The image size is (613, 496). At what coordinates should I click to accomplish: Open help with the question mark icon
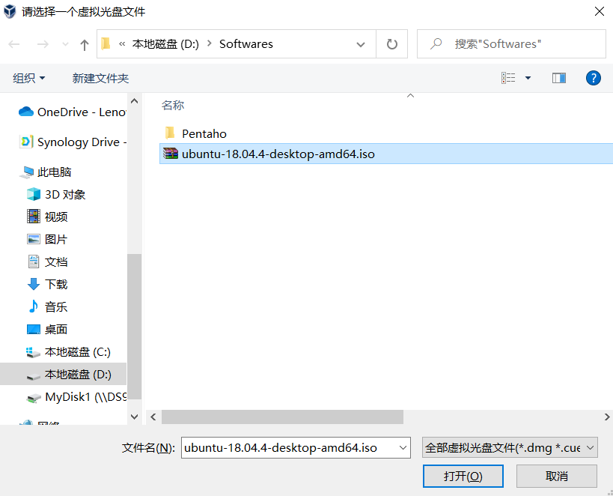coord(593,78)
